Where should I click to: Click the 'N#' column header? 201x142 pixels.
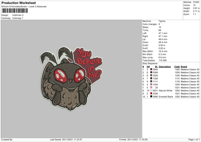[x=148, y=67]
